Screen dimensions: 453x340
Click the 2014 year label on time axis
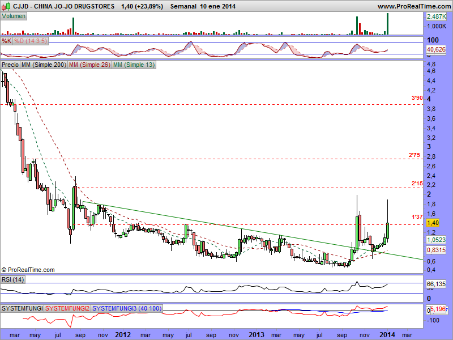point(387,335)
